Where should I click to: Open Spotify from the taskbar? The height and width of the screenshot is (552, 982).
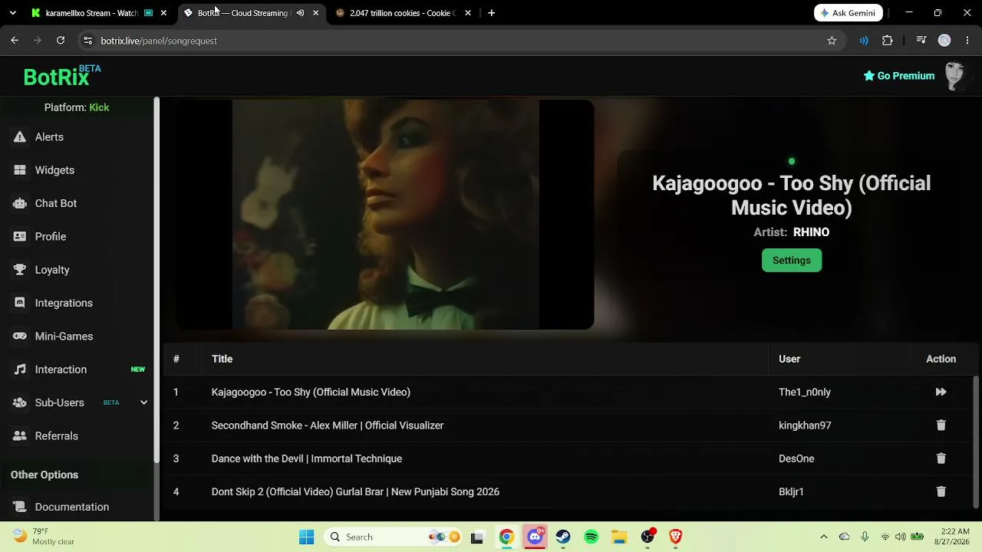[592, 537]
